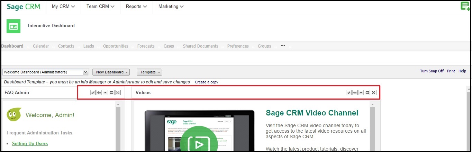Switch to the Shared Documents tab

click(201, 46)
